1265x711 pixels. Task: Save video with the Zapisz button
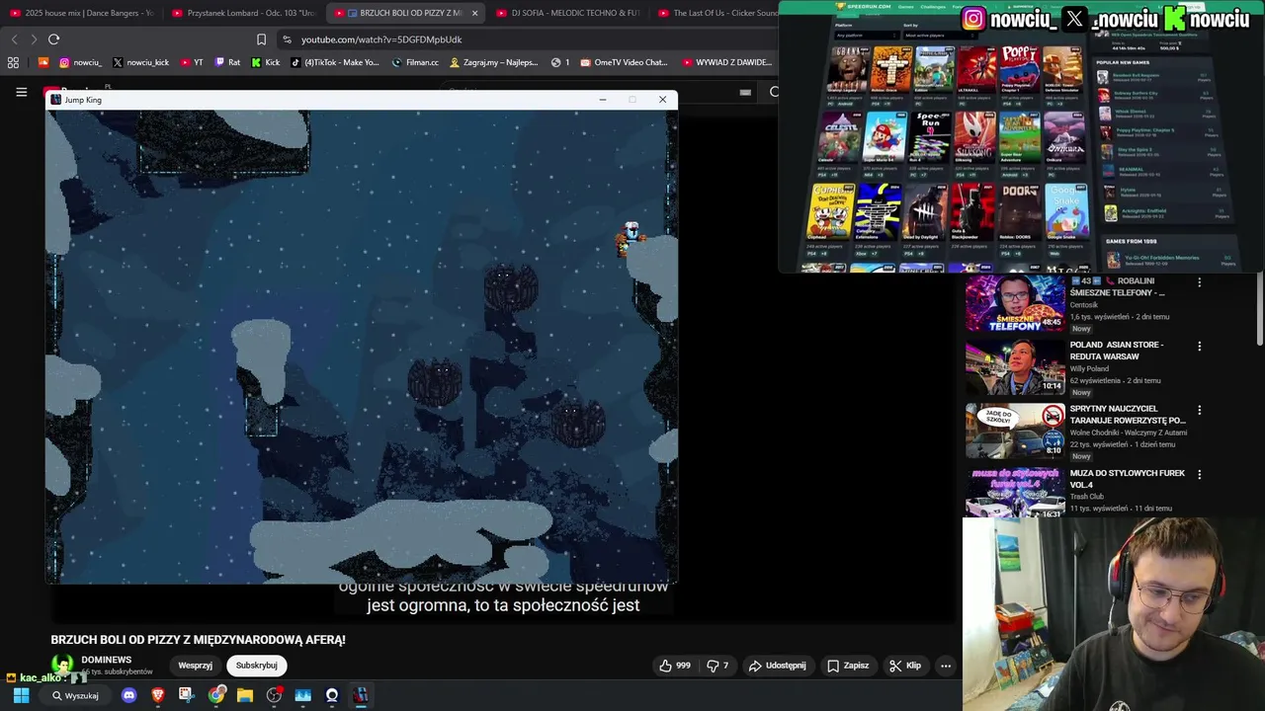pyautogui.click(x=848, y=666)
